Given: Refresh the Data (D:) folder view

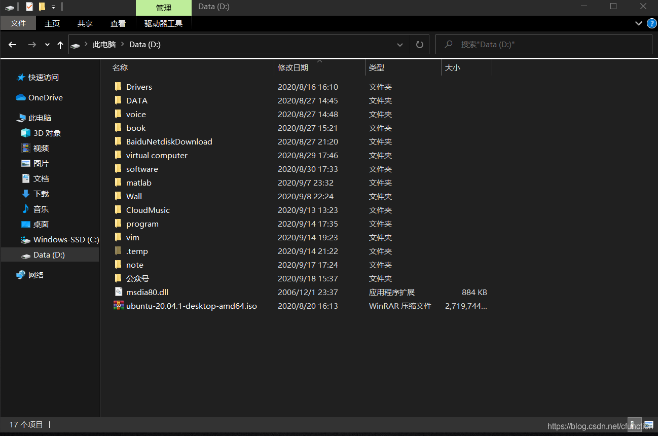Looking at the screenshot, I should tap(419, 45).
